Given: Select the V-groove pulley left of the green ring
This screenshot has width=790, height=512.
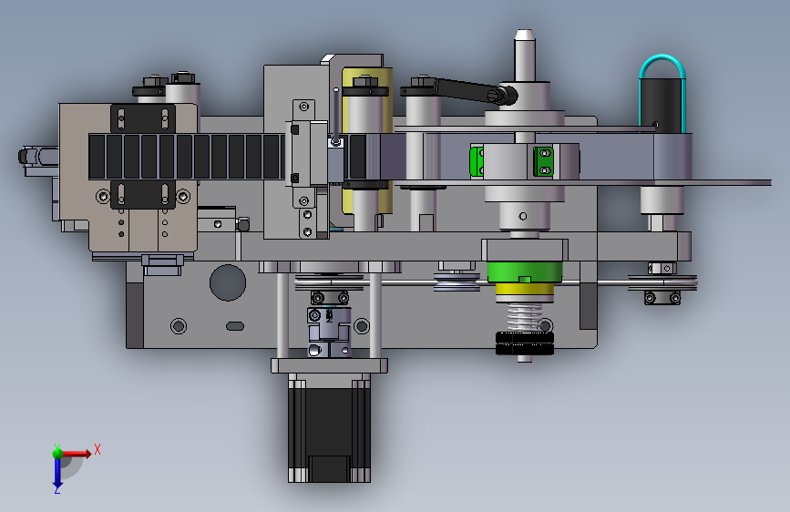Looking at the screenshot, I should (x=457, y=282).
